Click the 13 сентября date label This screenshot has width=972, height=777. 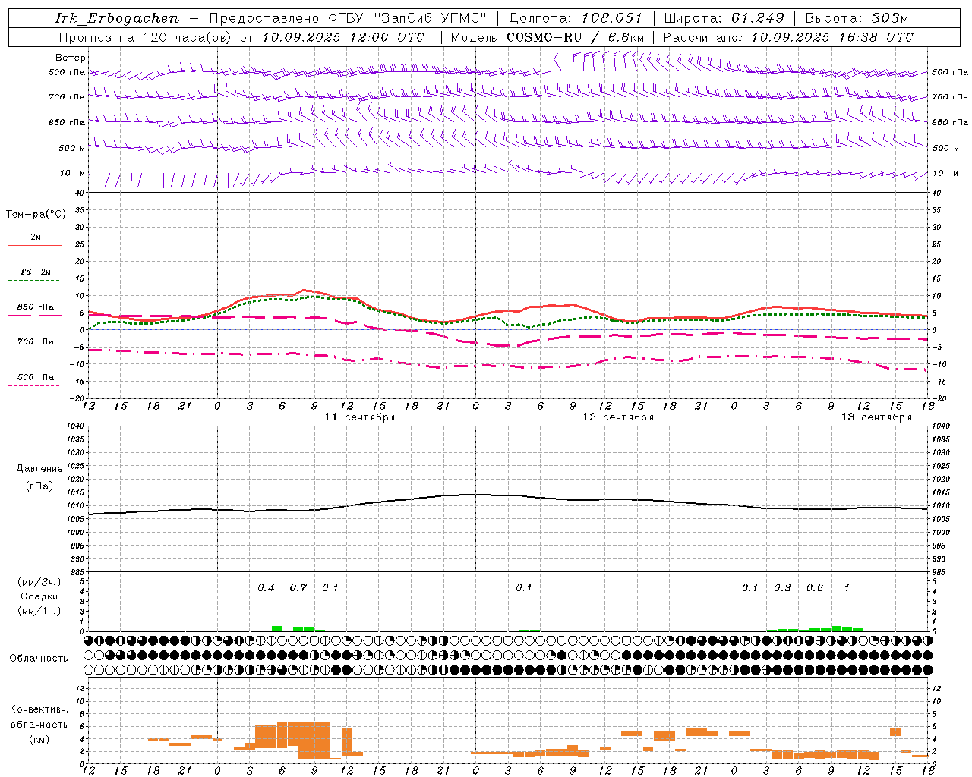876,417
